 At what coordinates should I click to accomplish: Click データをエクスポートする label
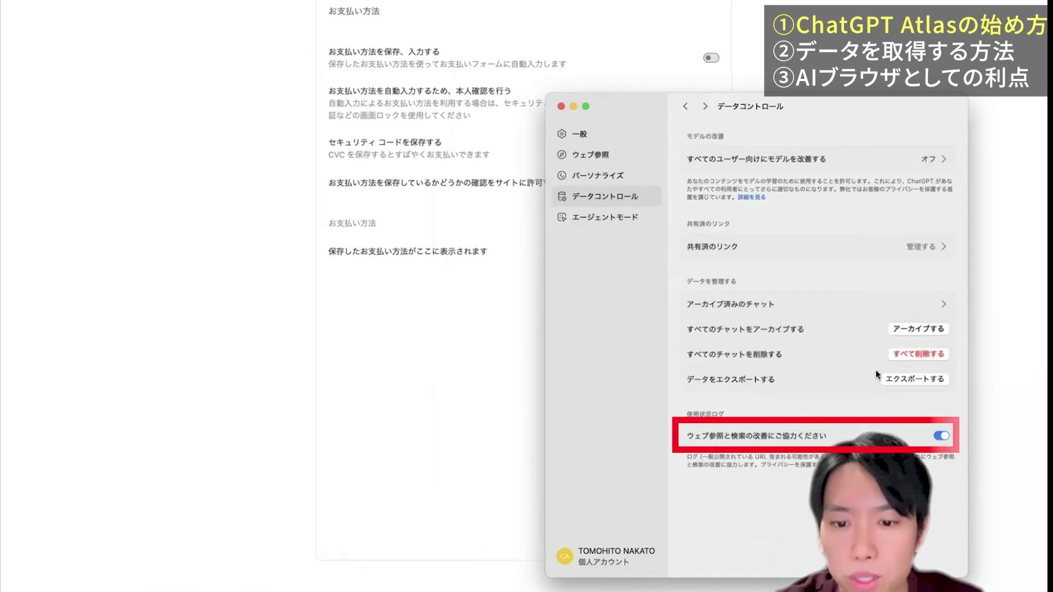(731, 379)
